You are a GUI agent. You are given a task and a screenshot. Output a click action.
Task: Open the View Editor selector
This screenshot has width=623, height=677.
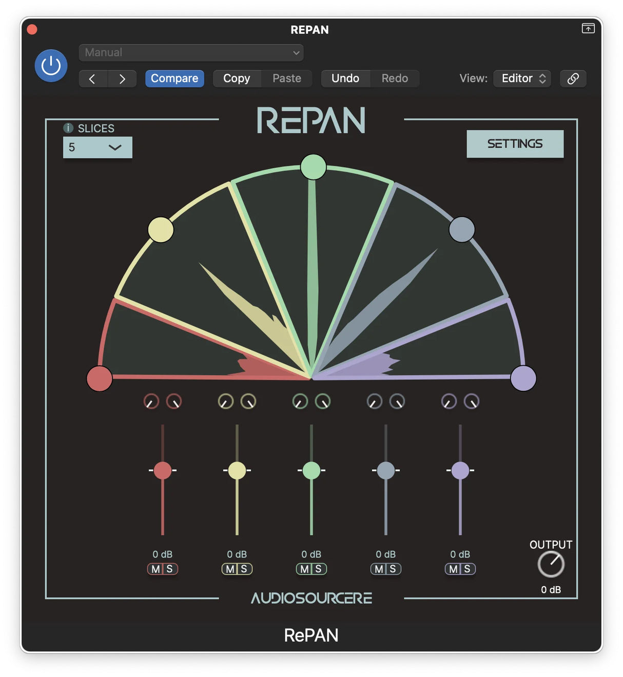(522, 78)
